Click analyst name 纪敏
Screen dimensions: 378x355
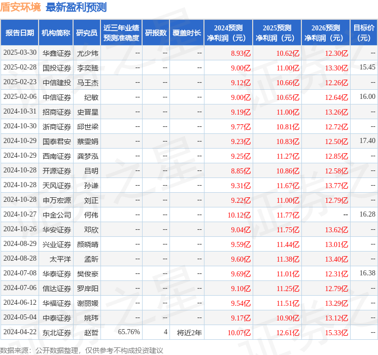click(x=91, y=97)
